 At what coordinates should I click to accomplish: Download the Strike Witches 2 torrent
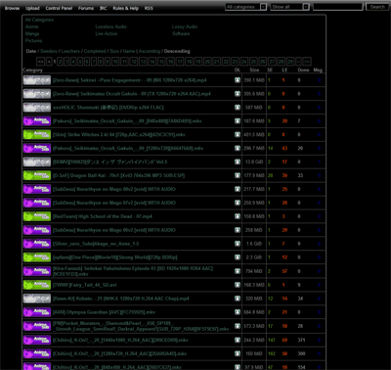(x=238, y=135)
